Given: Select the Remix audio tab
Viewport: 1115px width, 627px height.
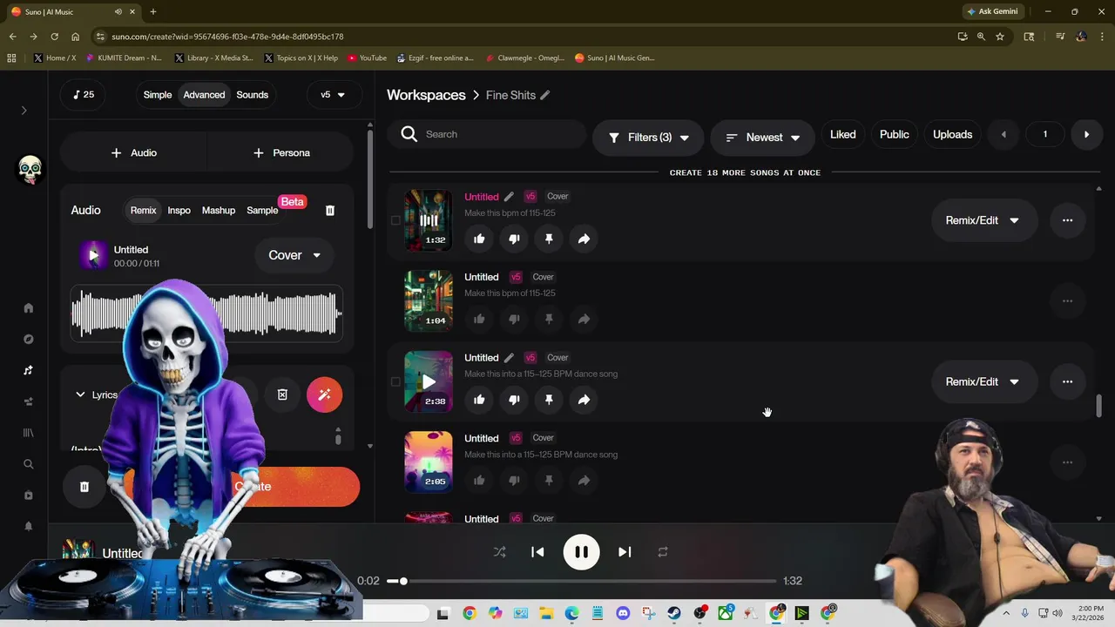Looking at the screenshot, I should (x=144, y=211).
